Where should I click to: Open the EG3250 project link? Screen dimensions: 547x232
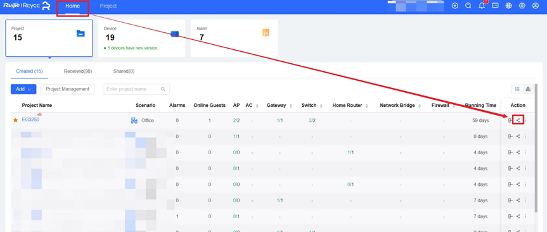tap(30, 119)
